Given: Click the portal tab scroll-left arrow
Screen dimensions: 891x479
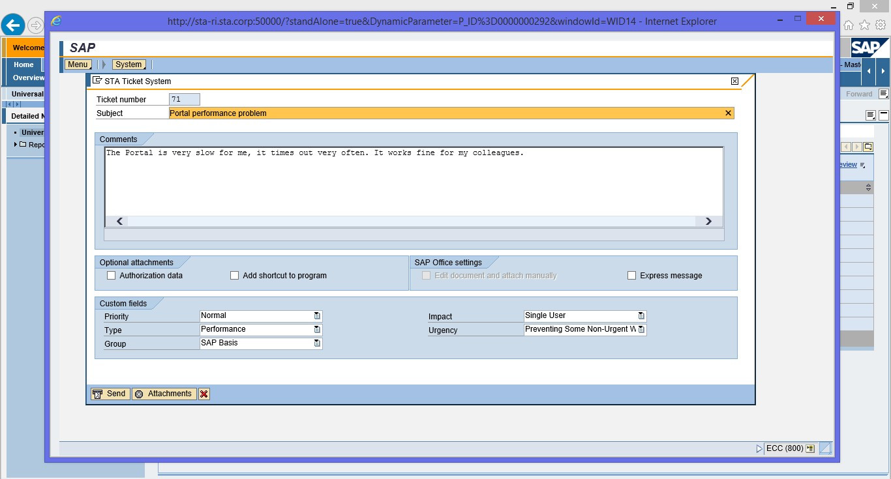Looking at the screenshot, I should [868, 71].
